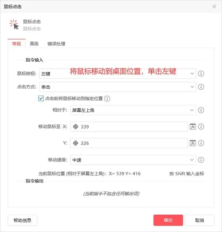Switch to 错误处理 tab

point(56,44)
